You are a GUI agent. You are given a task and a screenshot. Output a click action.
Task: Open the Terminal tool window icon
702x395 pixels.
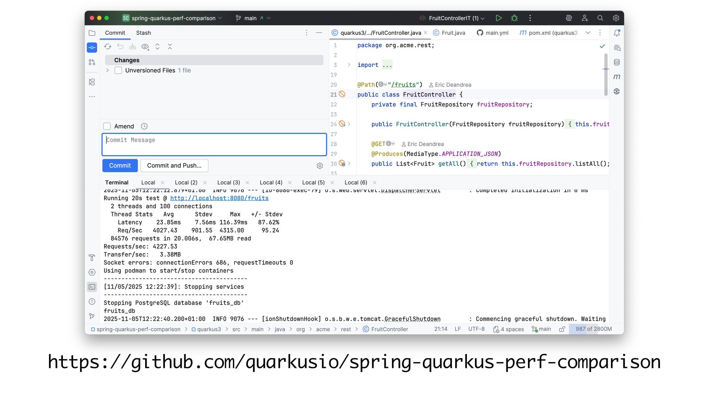(x=92, y=287)
